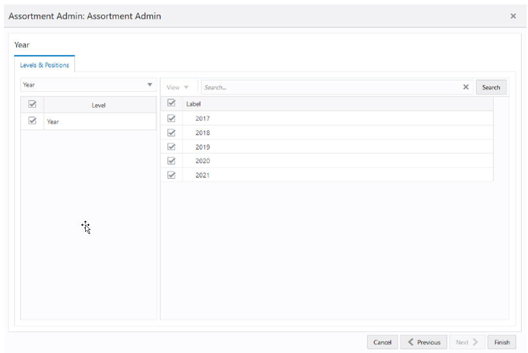Close the Assortment Admin dialog
The width and height of the screenshot is (528, 353).
pos(513,16)
